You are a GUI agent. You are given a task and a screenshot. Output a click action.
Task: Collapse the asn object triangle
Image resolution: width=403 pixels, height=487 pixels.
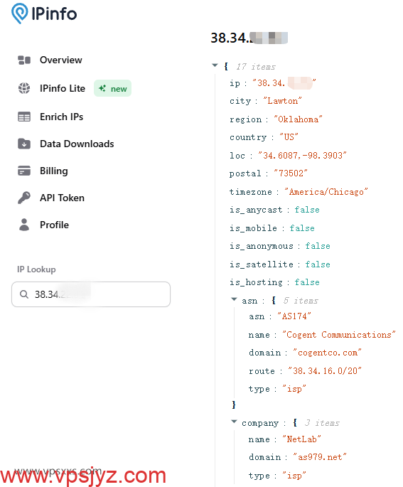pyautogui.click(x=234, y=299)
